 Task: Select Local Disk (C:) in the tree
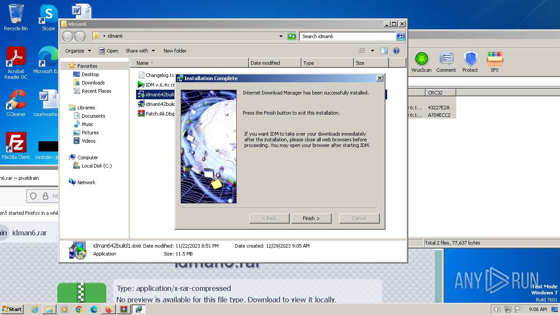tap(96, 166)
